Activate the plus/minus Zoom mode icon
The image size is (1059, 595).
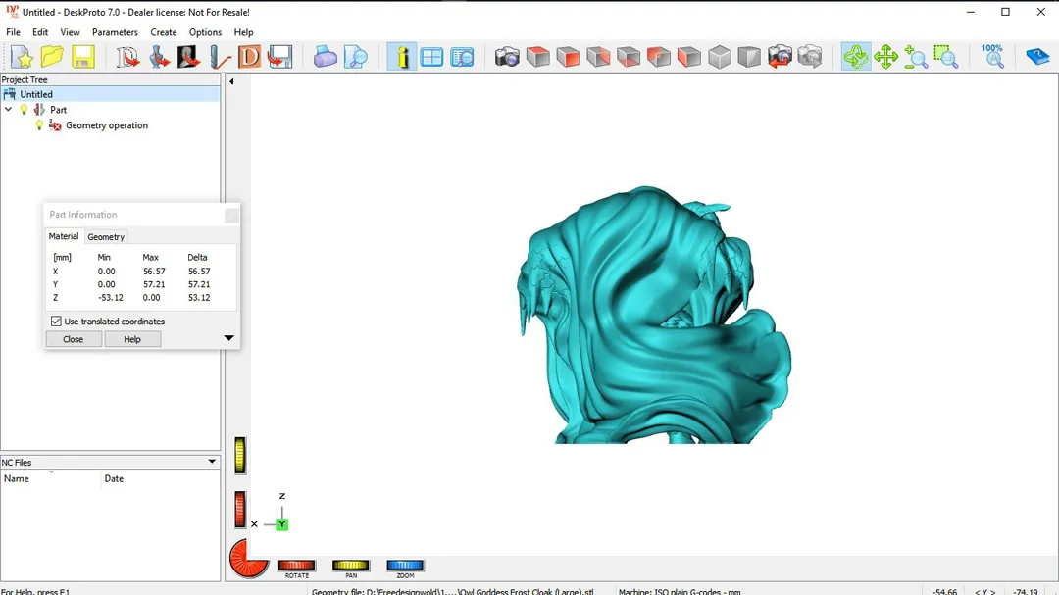(916, 57)
